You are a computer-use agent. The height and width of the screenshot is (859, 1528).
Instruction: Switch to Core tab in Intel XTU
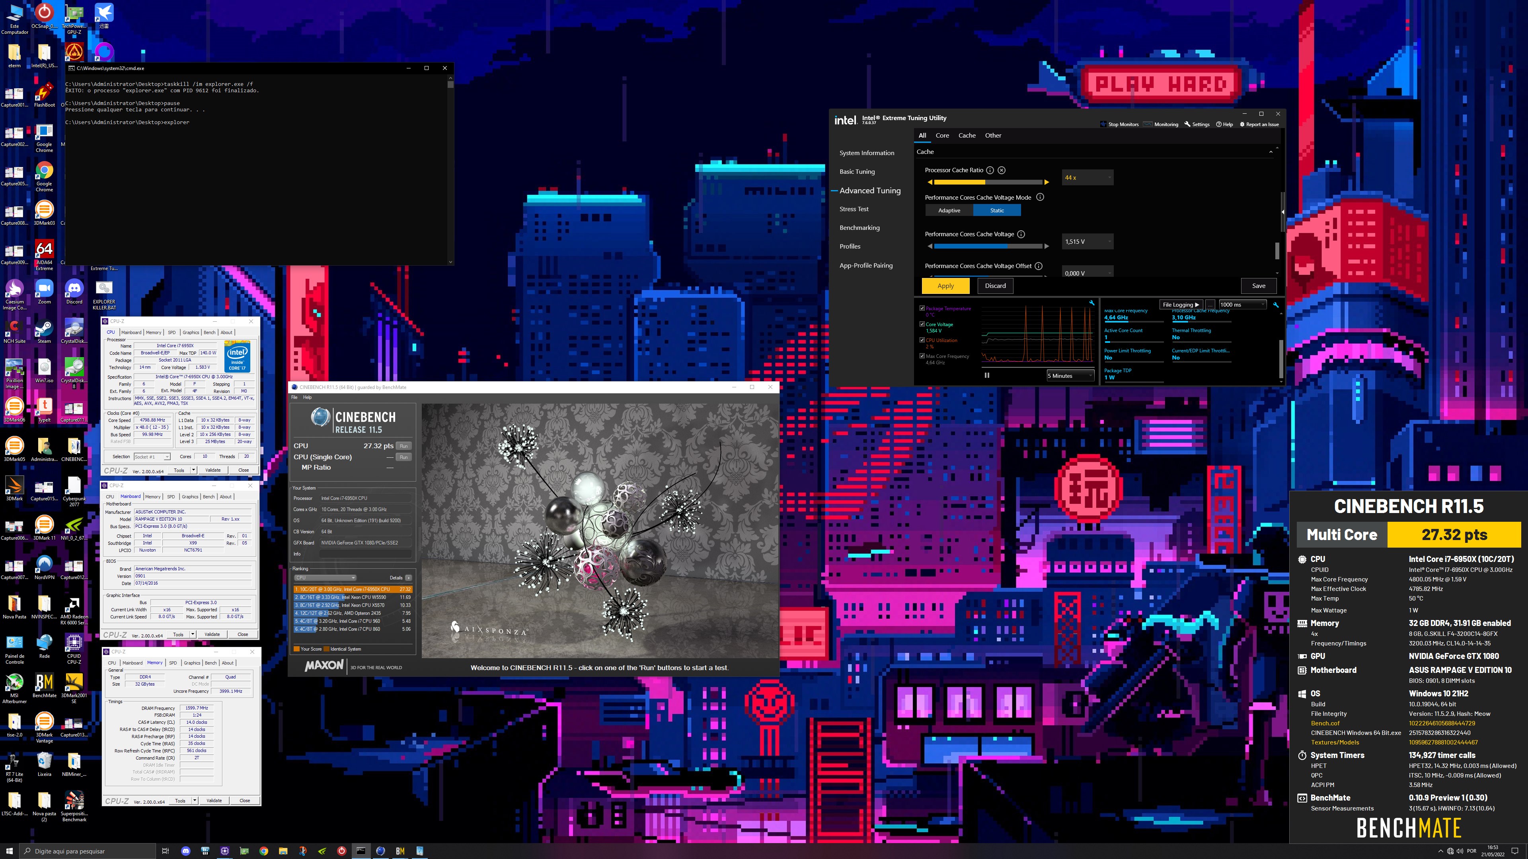coord(942,136)
